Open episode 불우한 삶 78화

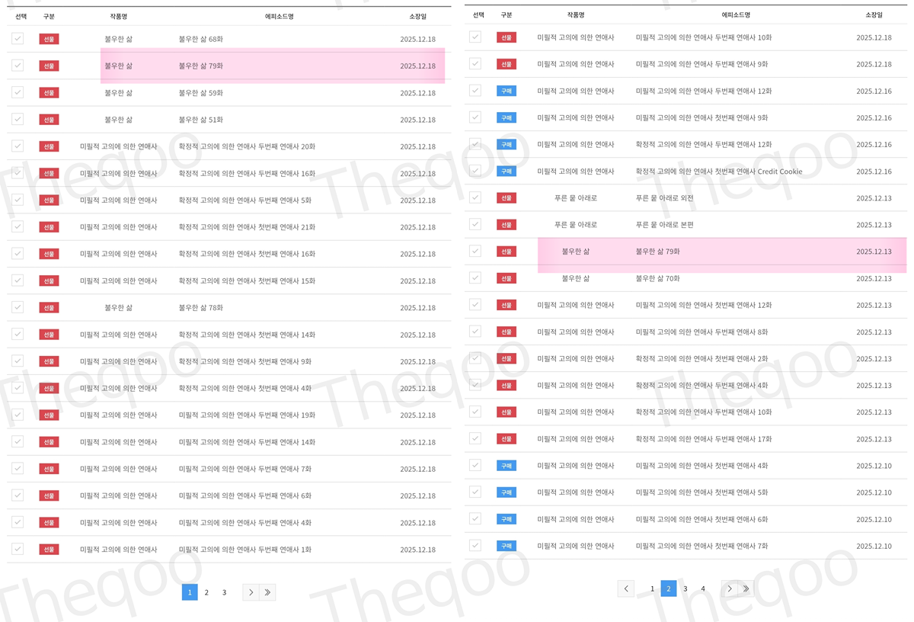[x=201, y=308]
